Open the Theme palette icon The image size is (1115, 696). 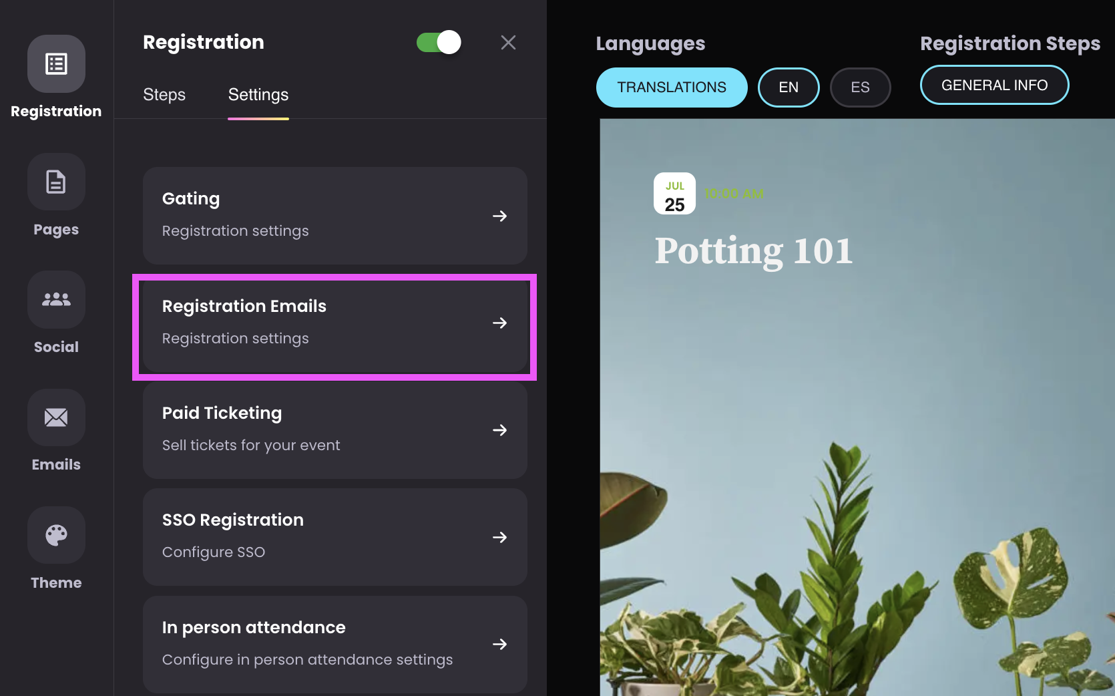(56, 535)
